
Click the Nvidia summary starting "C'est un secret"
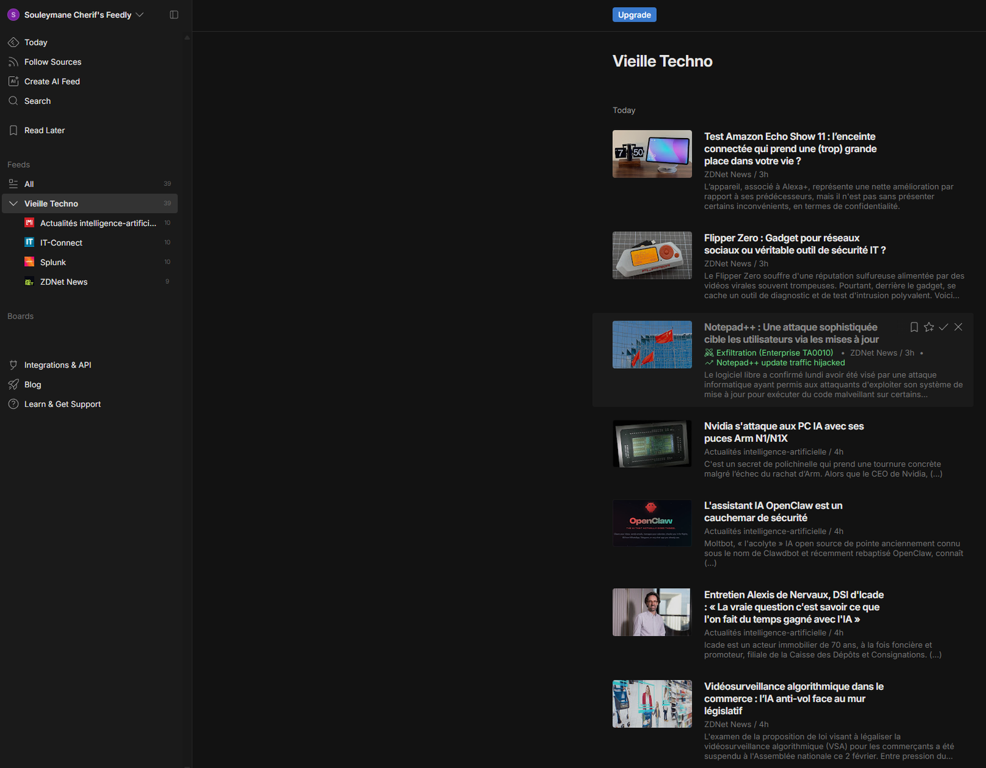pos(823,468)
